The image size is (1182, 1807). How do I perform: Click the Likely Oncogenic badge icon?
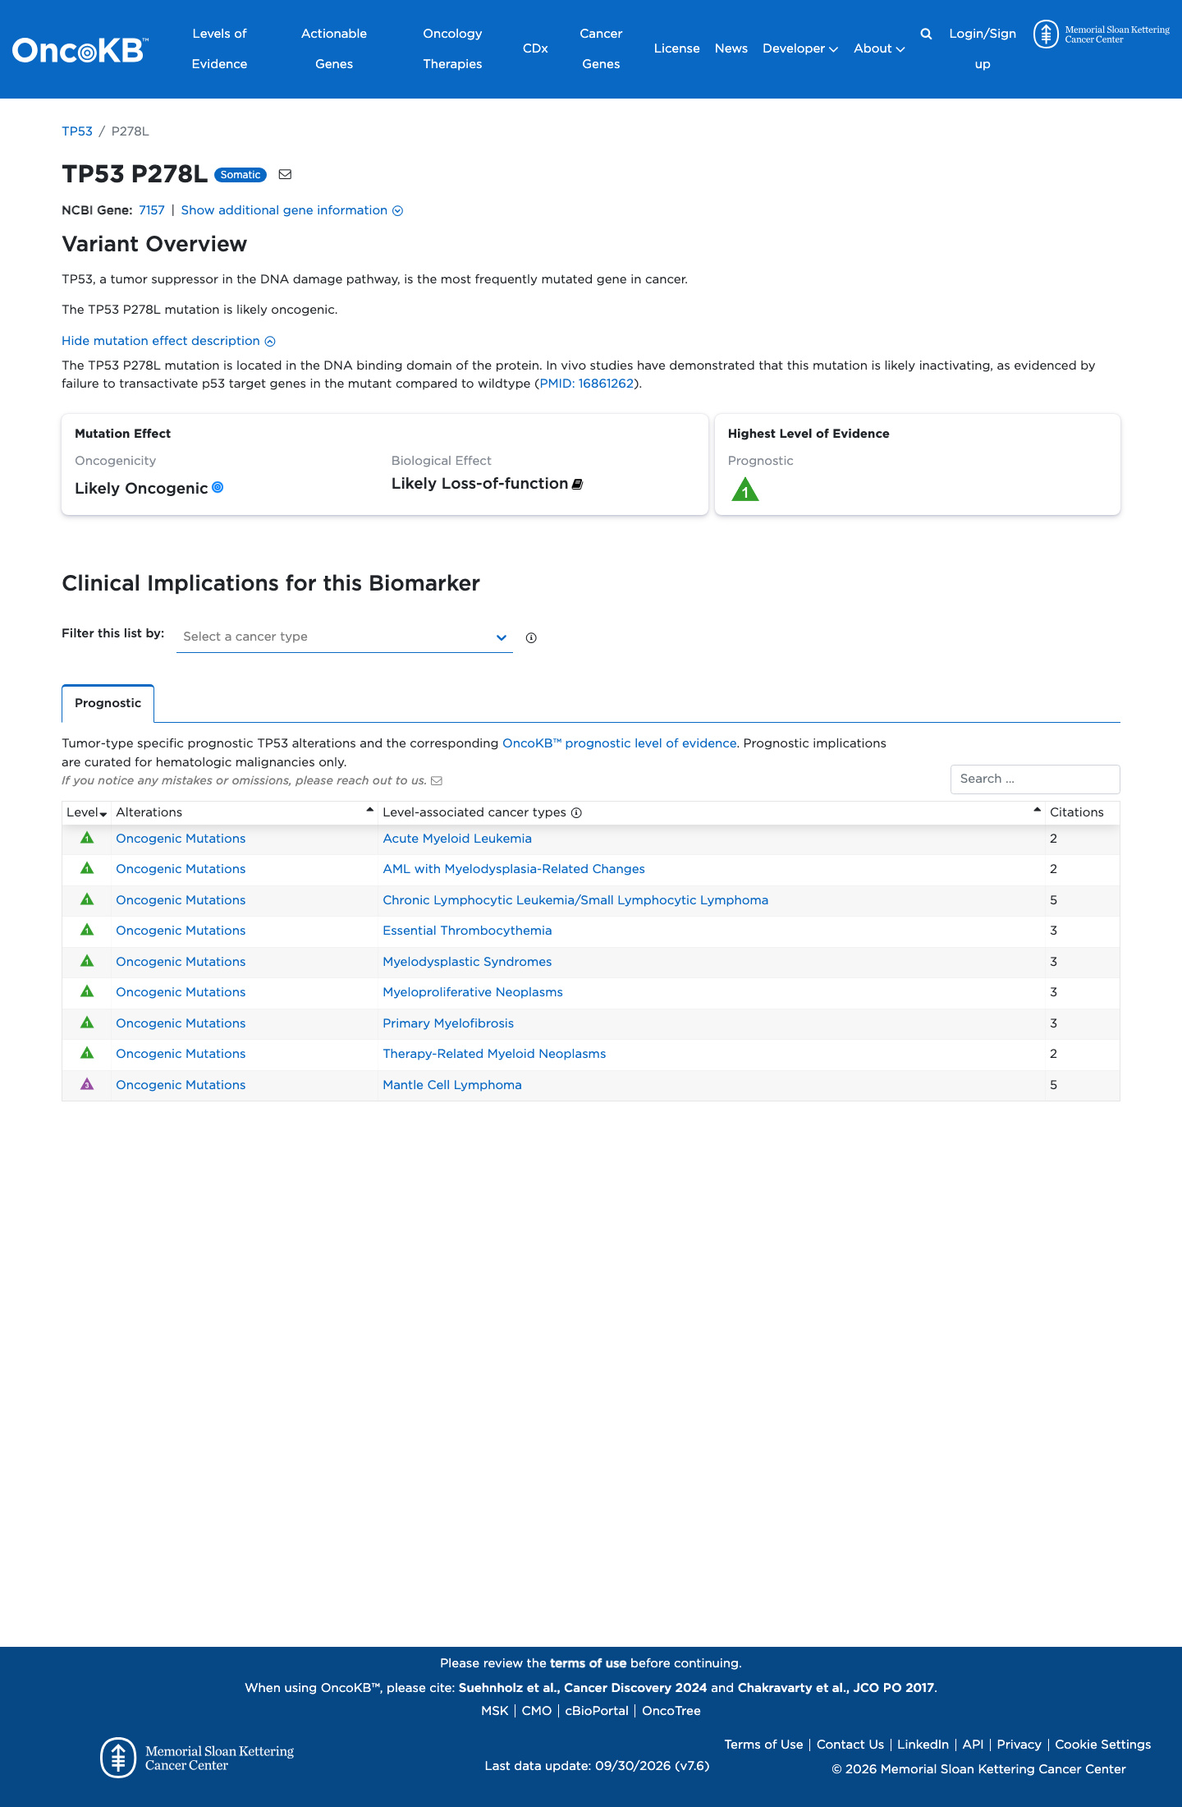[218, 487]
